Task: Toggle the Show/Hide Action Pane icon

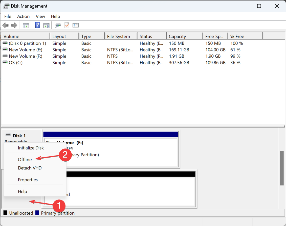Action: click(x=46, y=25)
